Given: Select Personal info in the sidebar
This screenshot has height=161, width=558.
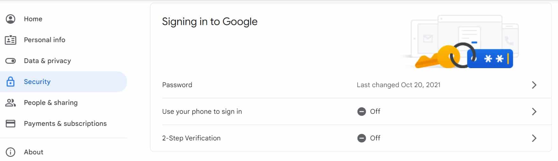Looking at the screenshot, I should (x=45, y=40).
